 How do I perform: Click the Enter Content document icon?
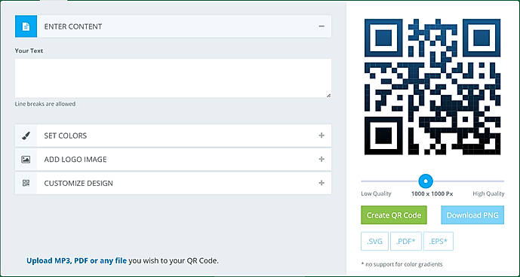(26, 26)
